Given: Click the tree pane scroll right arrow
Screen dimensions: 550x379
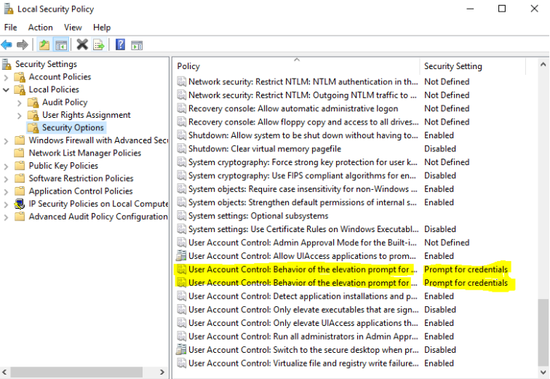Looking at the screenshot, I should (162, 372).
